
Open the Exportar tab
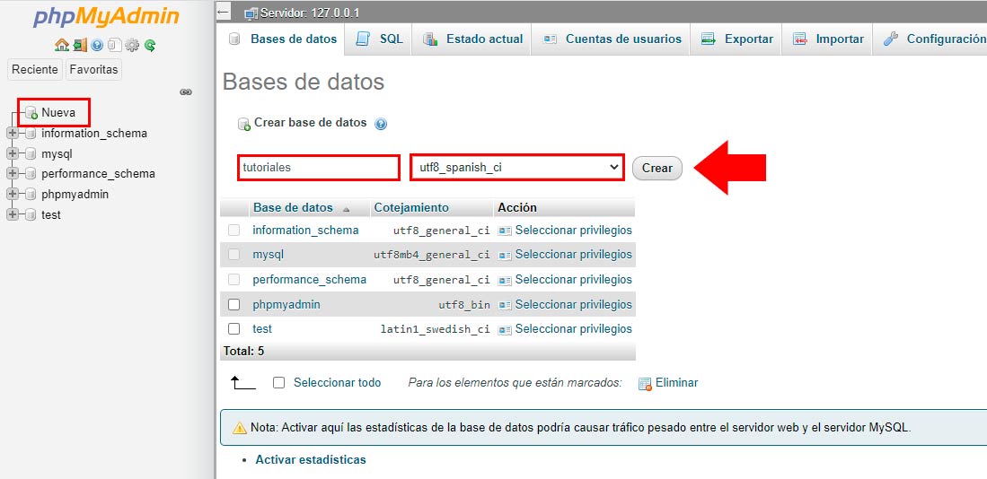(736, 39)
